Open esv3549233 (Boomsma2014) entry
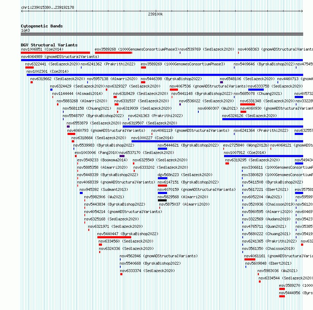The height and width of the screenshot is (310, 313). tap(102, 160)
